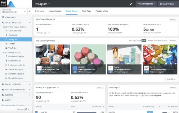Click the Account user avatar icon
Viewport: 179px width, 113px height.
coord(26,109)
